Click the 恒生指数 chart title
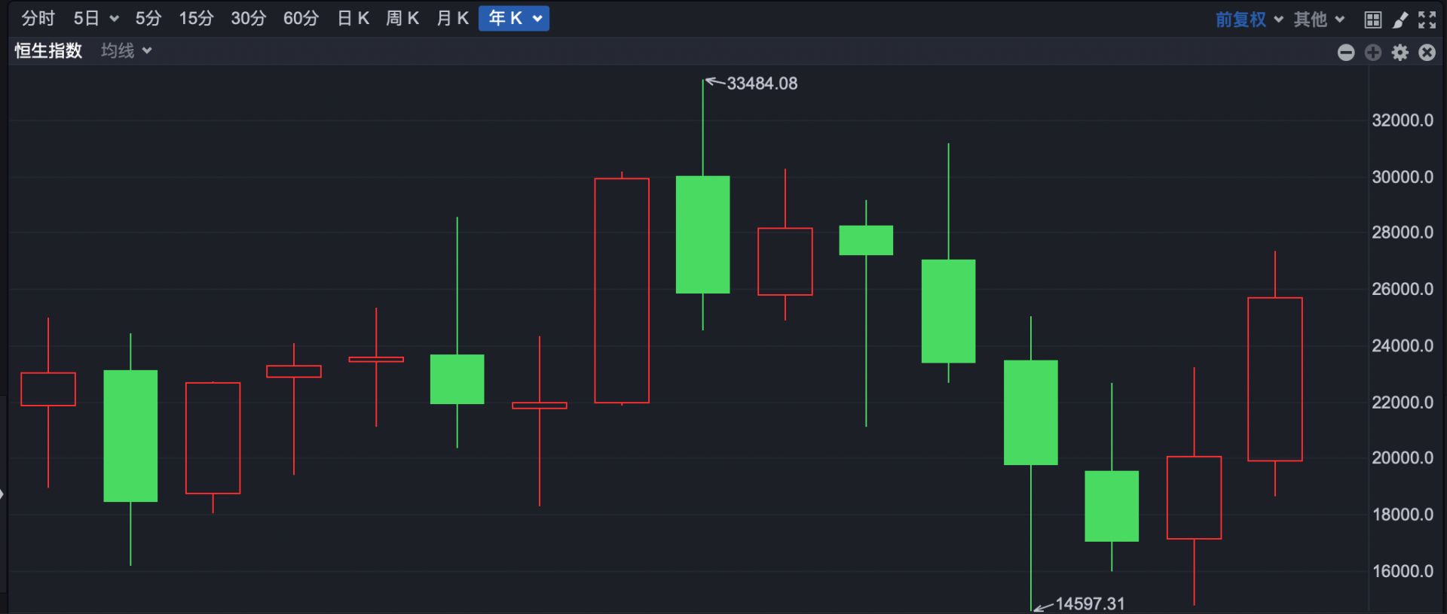The width and height of the screenshot is (1447, 614). (48, 51)
